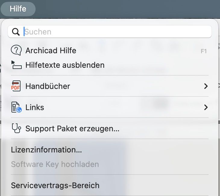The image size is (220, 196).
Task: Open Archicad Hilfe entry
Action: pyautogui.click(x=51, y=51)
